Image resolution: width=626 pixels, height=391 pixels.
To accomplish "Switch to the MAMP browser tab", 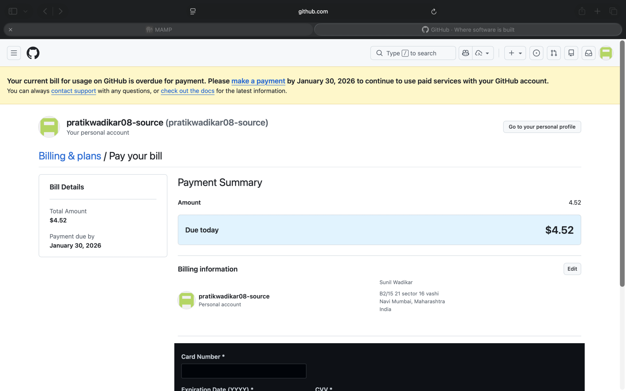I will [x=159, y=30].
